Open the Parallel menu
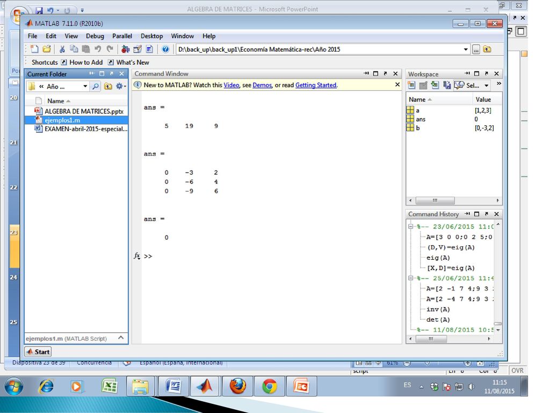 [122, 36]
